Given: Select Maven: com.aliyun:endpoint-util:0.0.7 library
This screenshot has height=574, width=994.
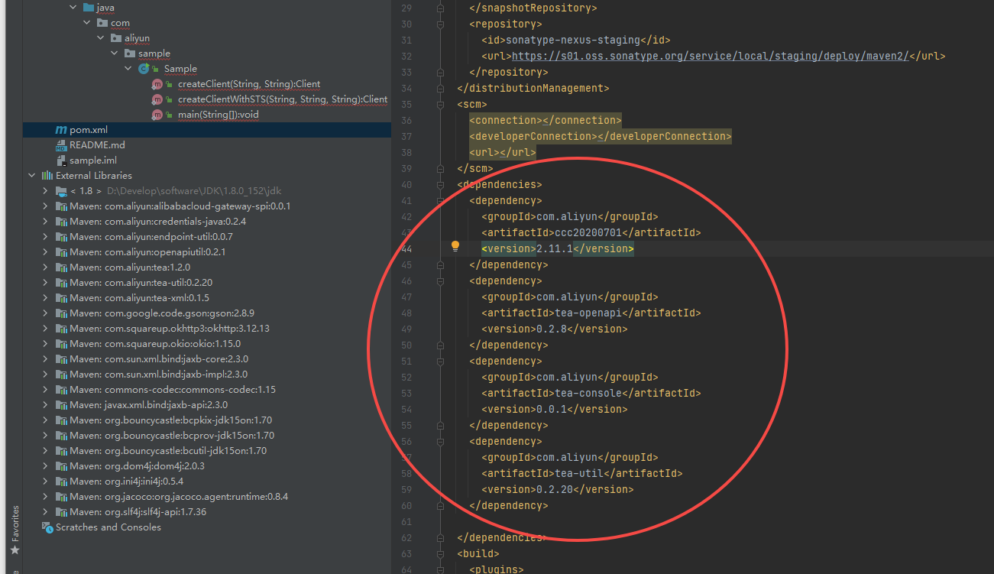Looking at the screenshot, I should pos(151,237).
